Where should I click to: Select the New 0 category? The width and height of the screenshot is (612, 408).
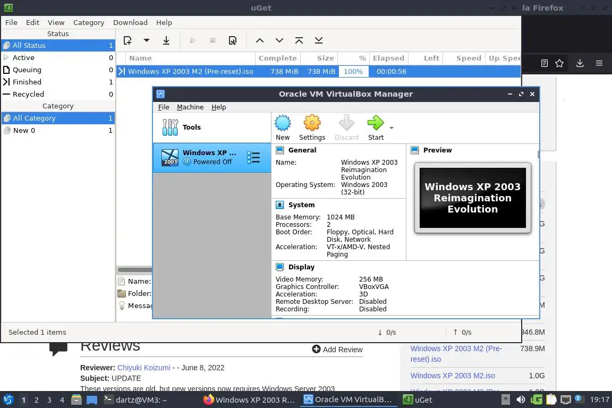click(x=58, y=130)
